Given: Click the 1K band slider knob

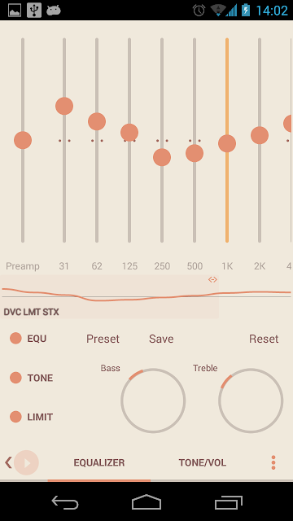Looking at the screenshot, I should [227, 143].
